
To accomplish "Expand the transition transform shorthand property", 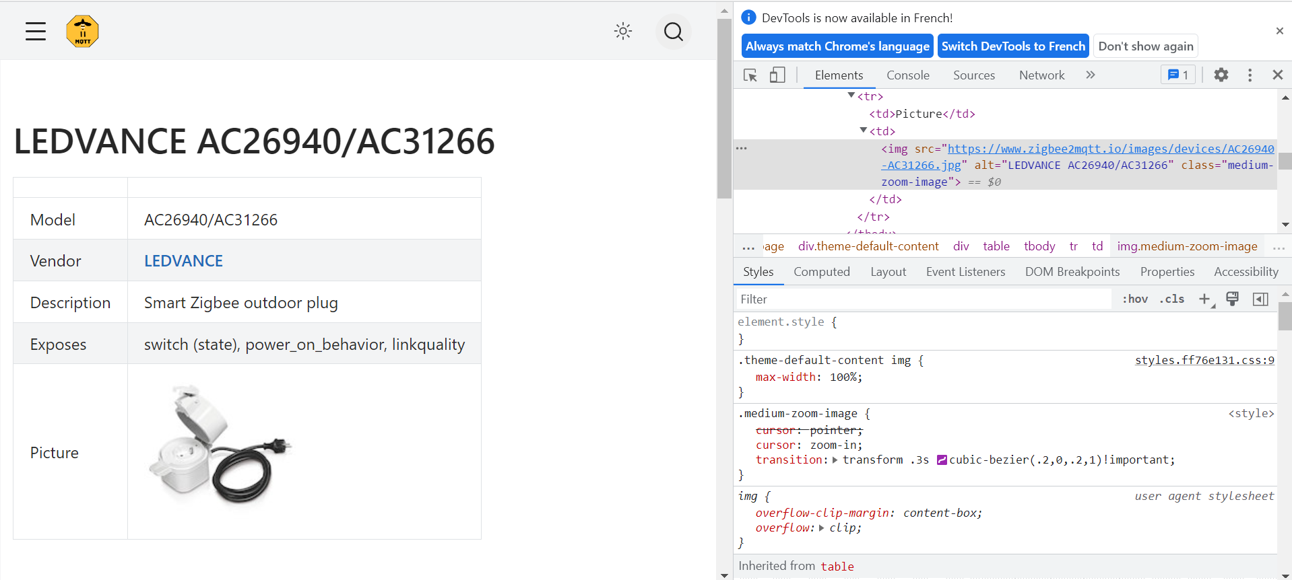I will point(835,460).
